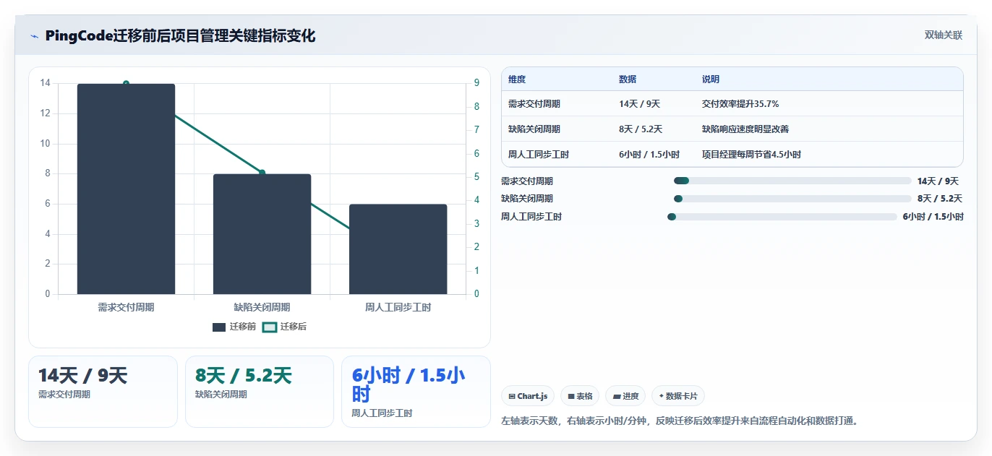The image size is (992, 456).
Task: Toggle the 迁移后 legend series
Action: tap(284, 327)
